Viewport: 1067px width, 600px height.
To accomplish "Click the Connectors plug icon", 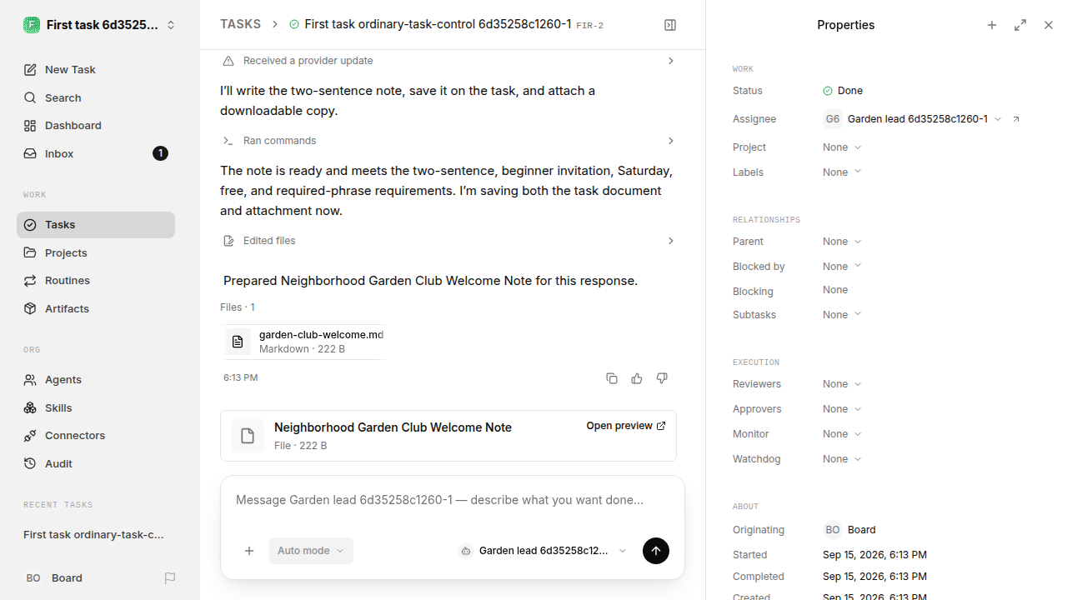I will click(x=30, y=435).
